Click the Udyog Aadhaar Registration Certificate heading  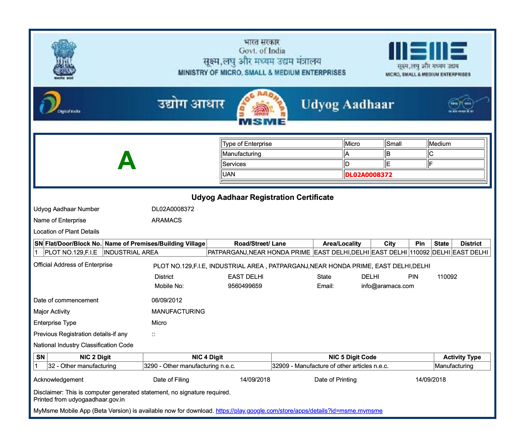coord(262,197)
